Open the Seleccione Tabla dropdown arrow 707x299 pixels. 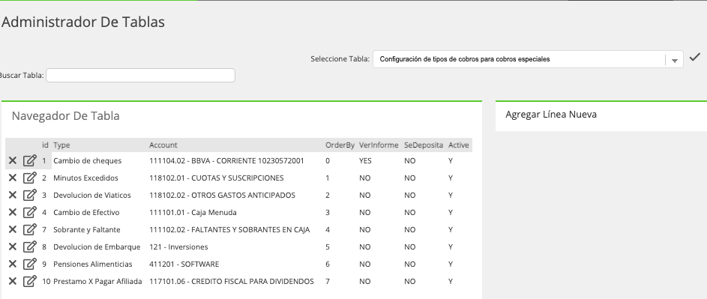[x=675, y=60]
